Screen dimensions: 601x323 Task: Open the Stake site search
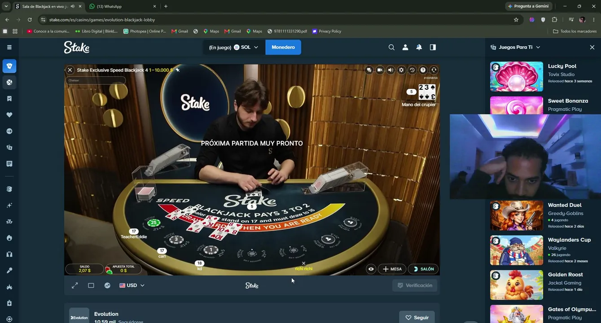[x=391, y=47]
